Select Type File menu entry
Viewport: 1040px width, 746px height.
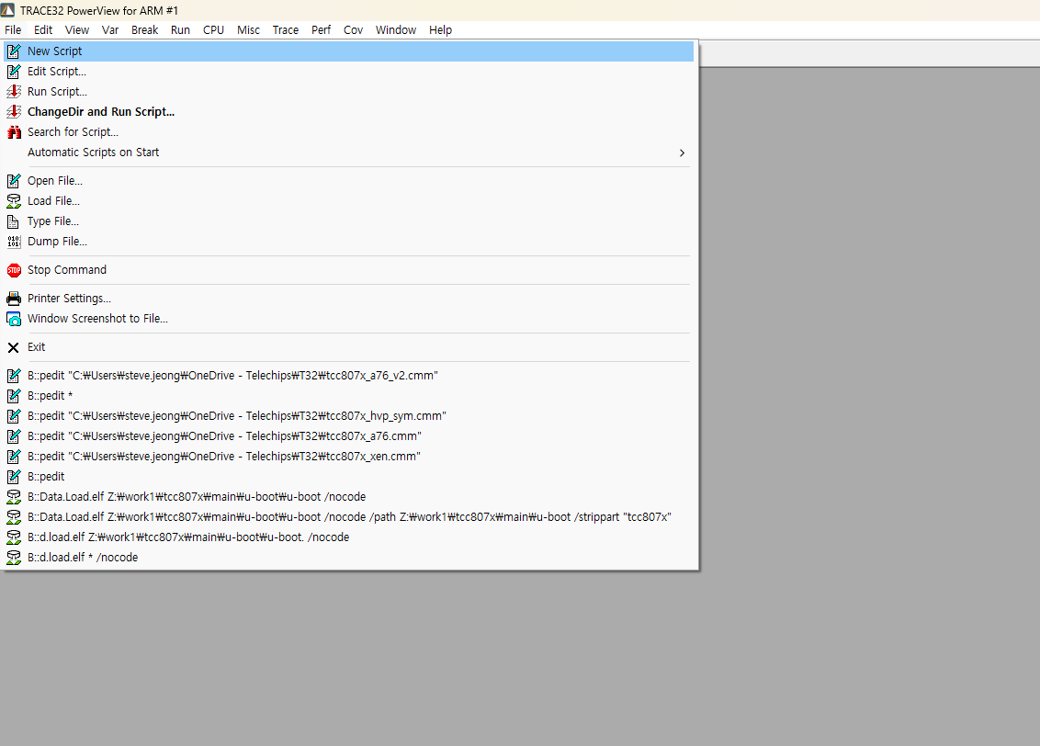point(52,221)
